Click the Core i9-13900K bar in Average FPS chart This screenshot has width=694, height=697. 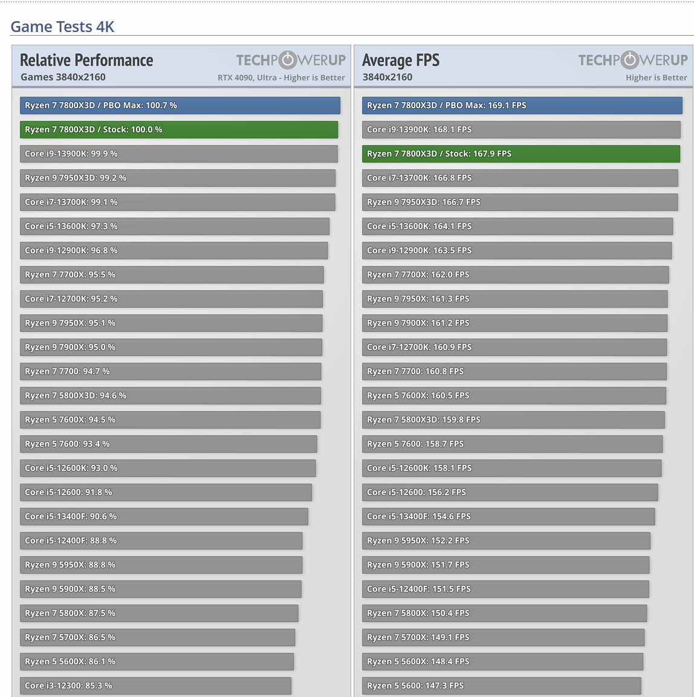tap(520, 129)
